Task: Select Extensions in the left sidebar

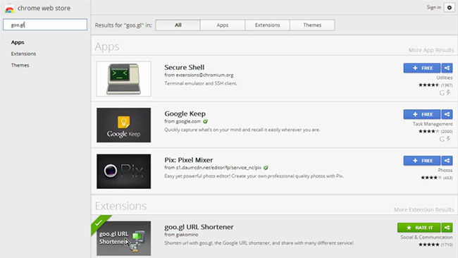Action: tap(23, 54)
